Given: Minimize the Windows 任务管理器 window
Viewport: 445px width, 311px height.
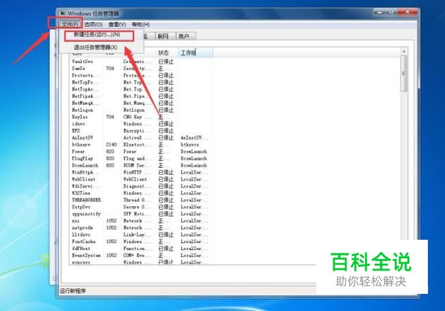Looking at the screenshot, I should pyautogui.click(x=380, y=12).
